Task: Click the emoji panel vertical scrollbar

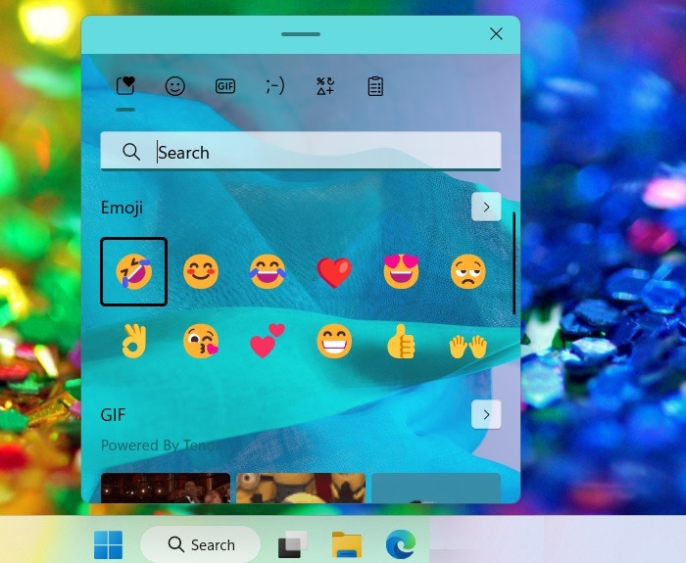Action: (x=514, y=262)
